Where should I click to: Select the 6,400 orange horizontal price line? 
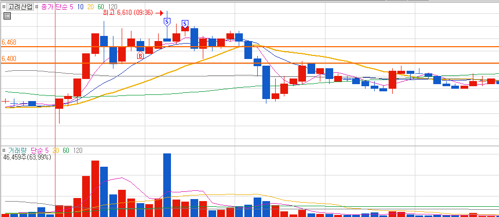coord(249,63)
